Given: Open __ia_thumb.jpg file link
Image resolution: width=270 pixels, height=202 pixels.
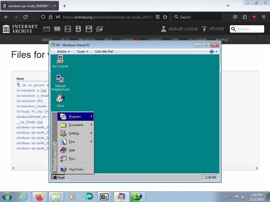Looking at the screenshot, I should point(30,122).
